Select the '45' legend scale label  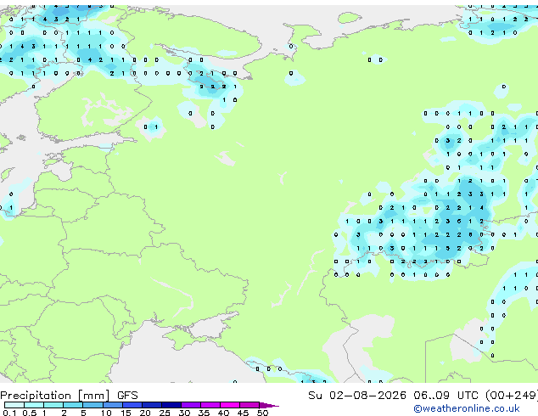(x=243, y=413)
